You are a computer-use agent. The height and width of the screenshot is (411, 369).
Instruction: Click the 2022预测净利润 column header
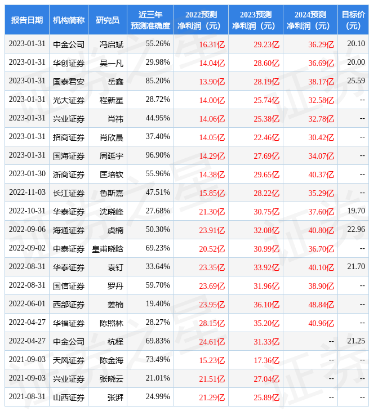tap(201, 20)
